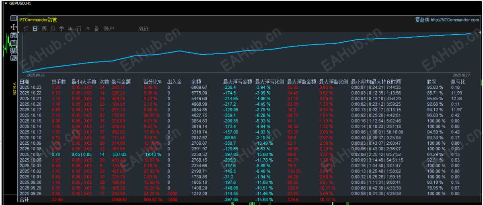Image resolution: width=483 pixels, height=205 pixels.
Task: Click the 总手数 column header
Action: [x=59, y=82]
